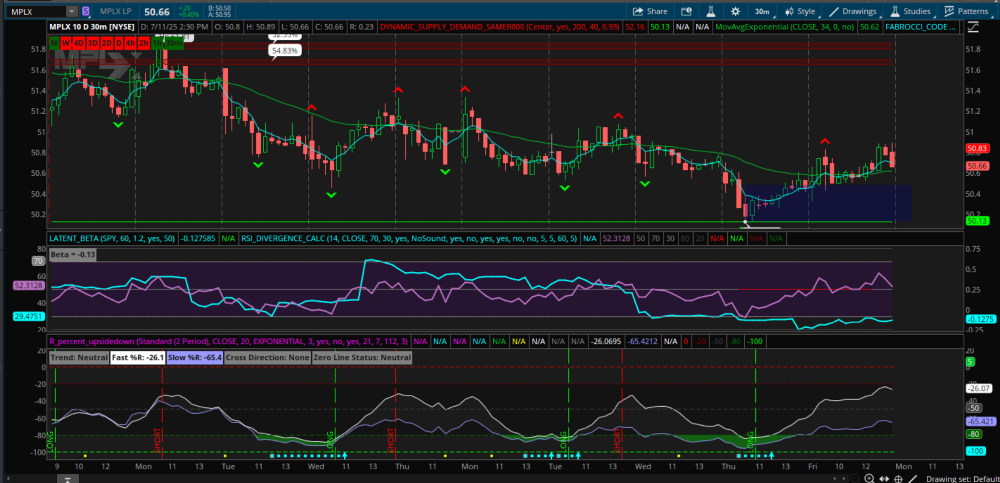Click the red 2D timeframe badge
The width and height of the screenshot is (1000, 483).
point(106,43)
